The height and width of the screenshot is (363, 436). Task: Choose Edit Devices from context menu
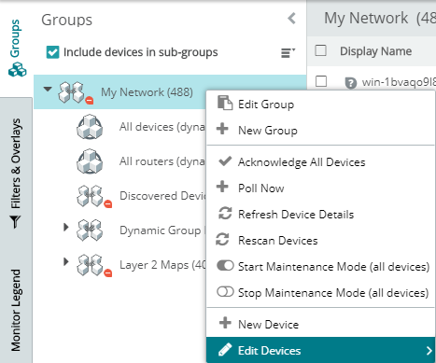point(320,350)
